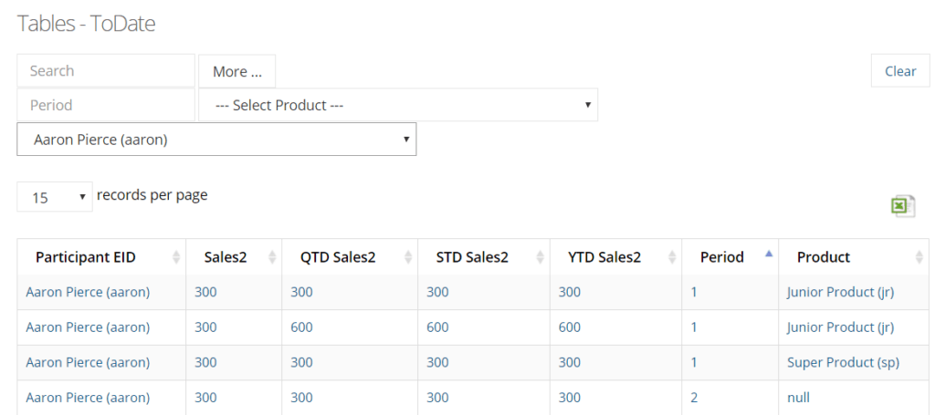This screenshot has width=935, height=415.
Task: Click Junior Product (jr) in first row
Action: click(841, 293)
